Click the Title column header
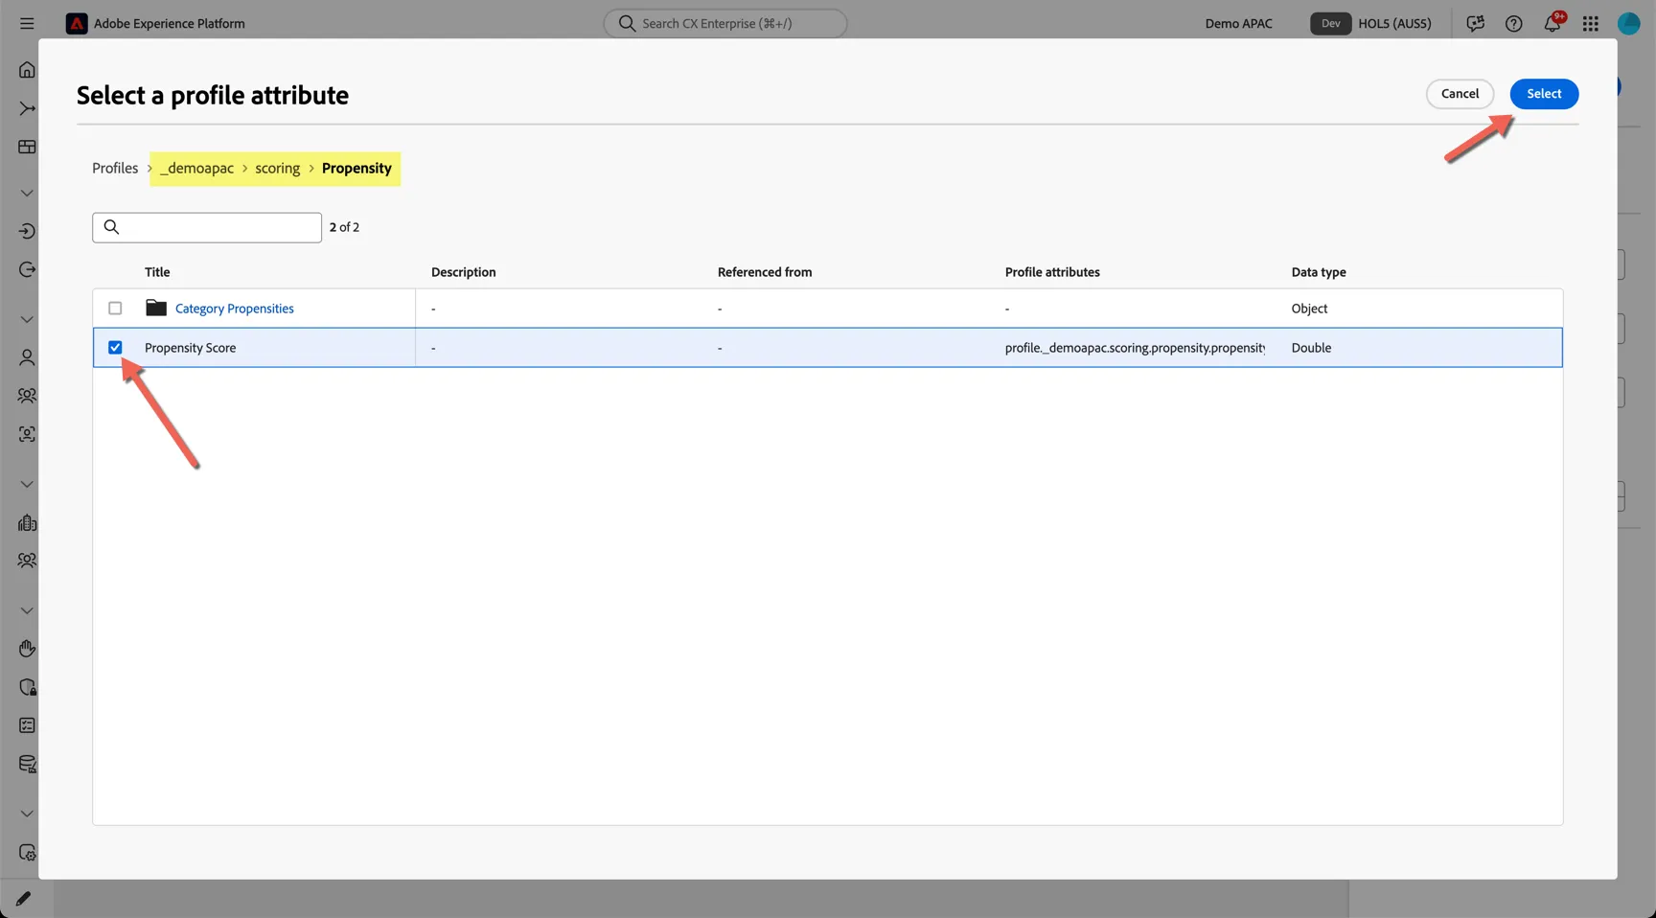Image resolution: width=1656 pixels, height=918 pixels. pyautogui.click(x=157, y=272)
